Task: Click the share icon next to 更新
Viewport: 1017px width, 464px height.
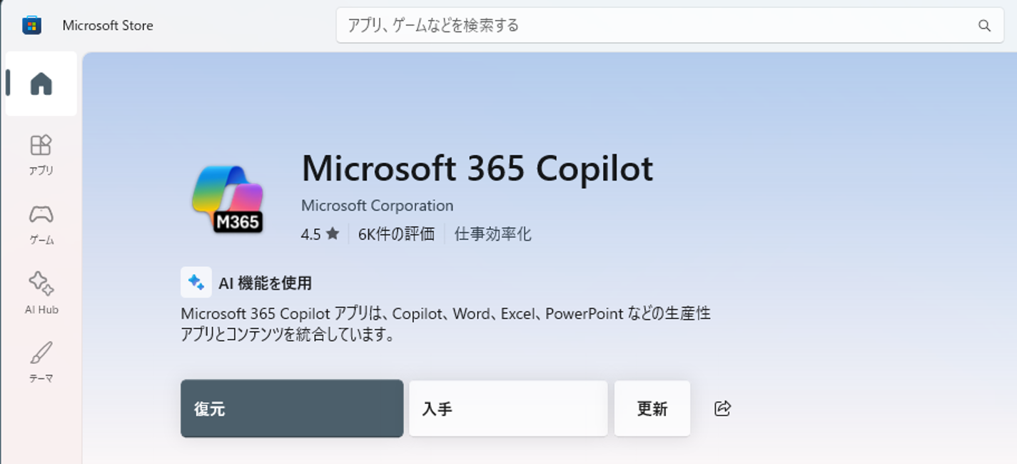Action: (722, 408)
